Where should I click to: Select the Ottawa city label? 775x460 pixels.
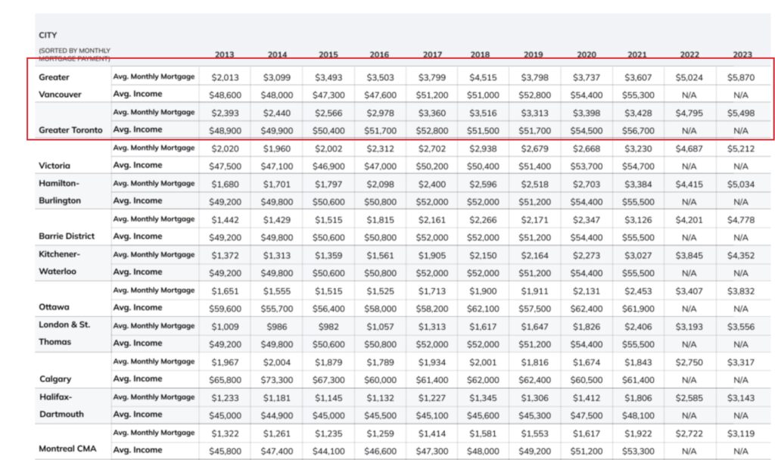(x=53, y=307)
